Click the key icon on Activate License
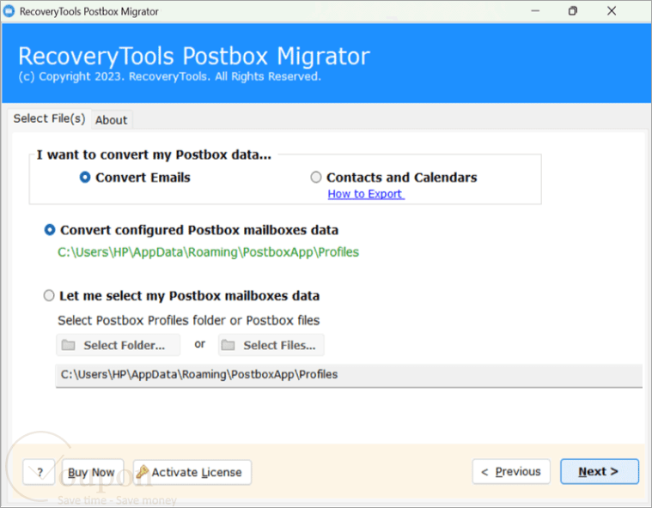This screenshot has width=652, height=508. tap(143, 472)
